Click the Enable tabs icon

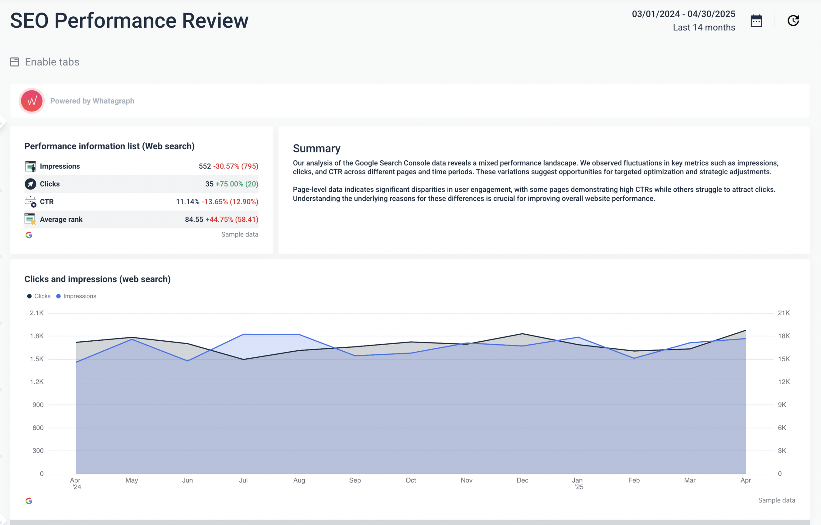14,62
